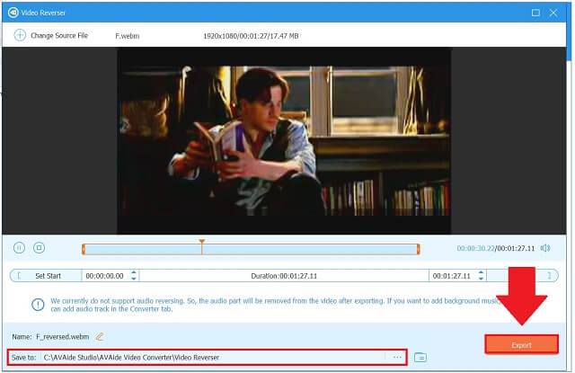Image resolution: width=575 pixels, height=373 pixels.
Task: Close the Video Reverser window
Action: click(553, 13)
